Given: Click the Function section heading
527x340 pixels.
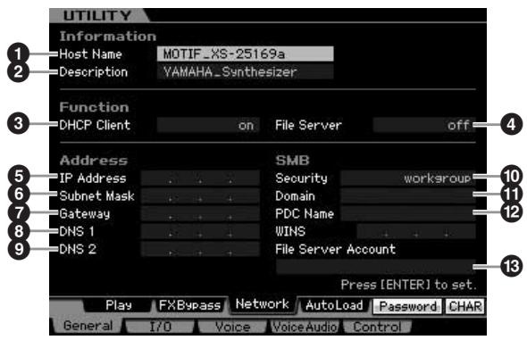Looking at the screenshot, I should [x=94, y=107].
